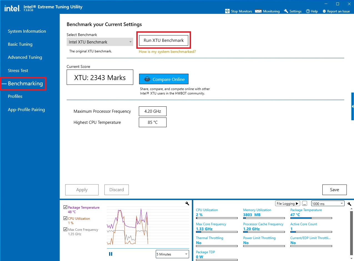Click Monitoring toolbar label
The width and height of the screenshot is (354, 261).
click(271, 11)
